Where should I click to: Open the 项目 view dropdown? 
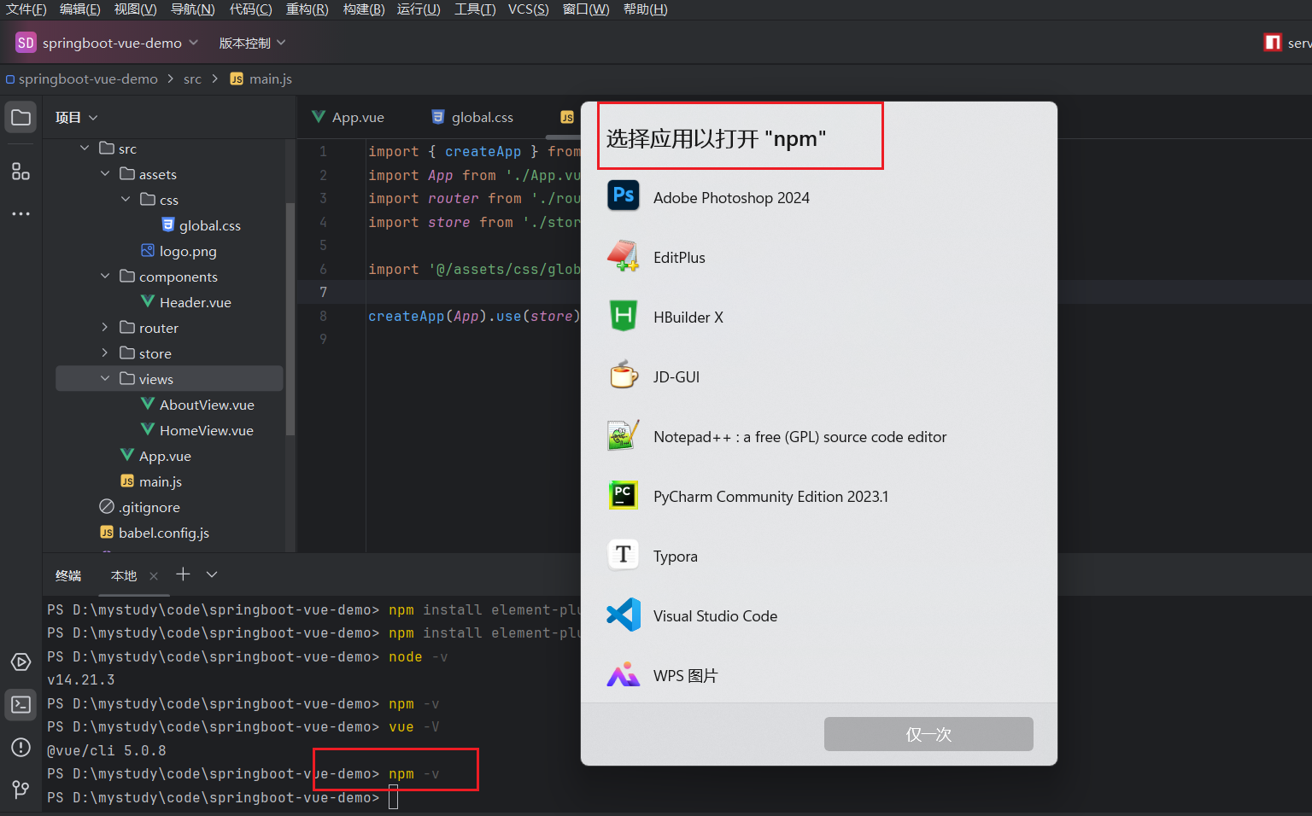pos(76,118)
